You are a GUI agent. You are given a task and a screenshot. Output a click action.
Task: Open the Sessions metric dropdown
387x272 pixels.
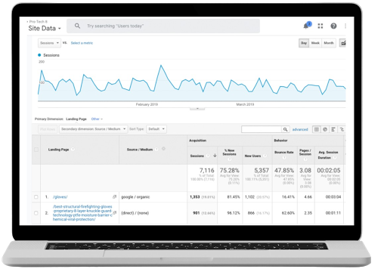tap(49, 43)
